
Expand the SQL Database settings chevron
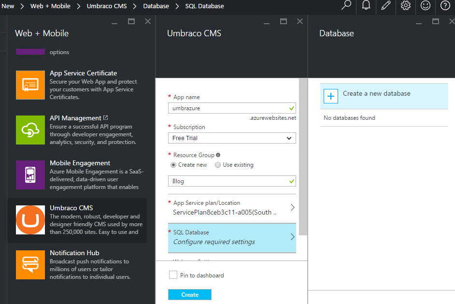point(293,237)
